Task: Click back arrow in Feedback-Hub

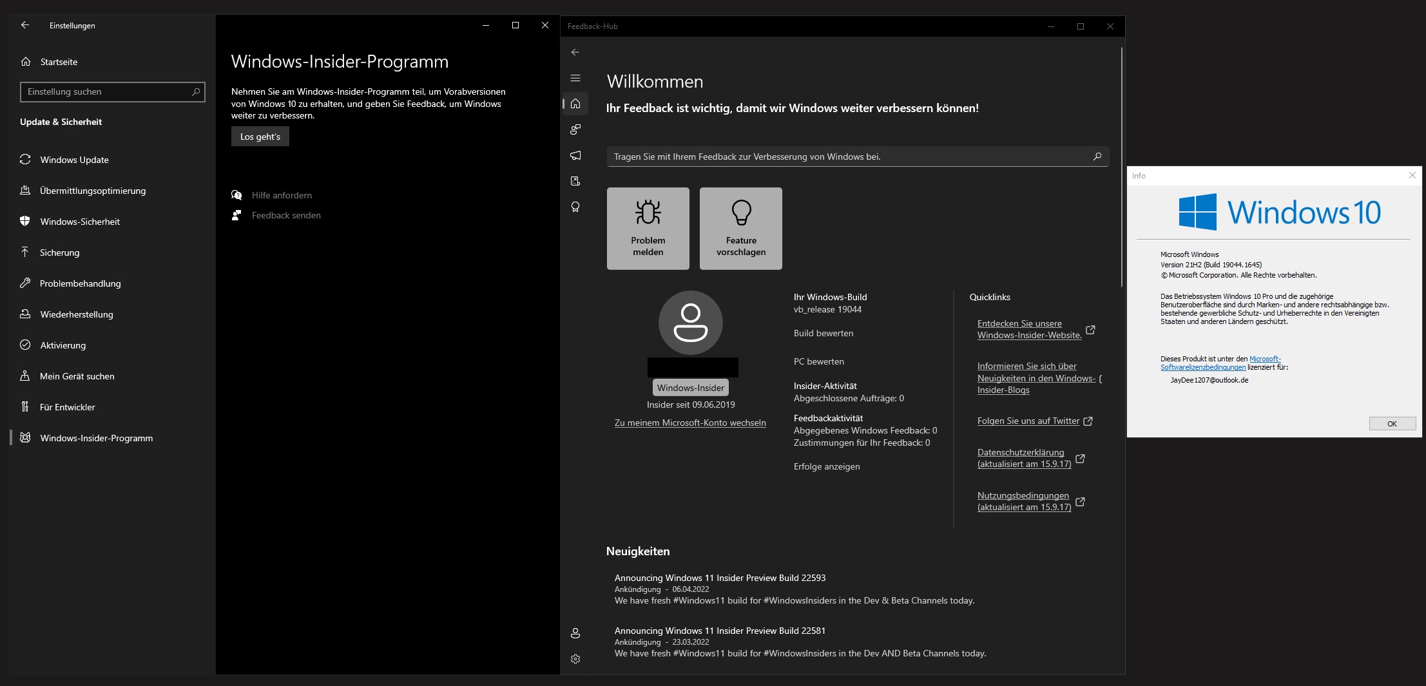Action: point(575,52)
